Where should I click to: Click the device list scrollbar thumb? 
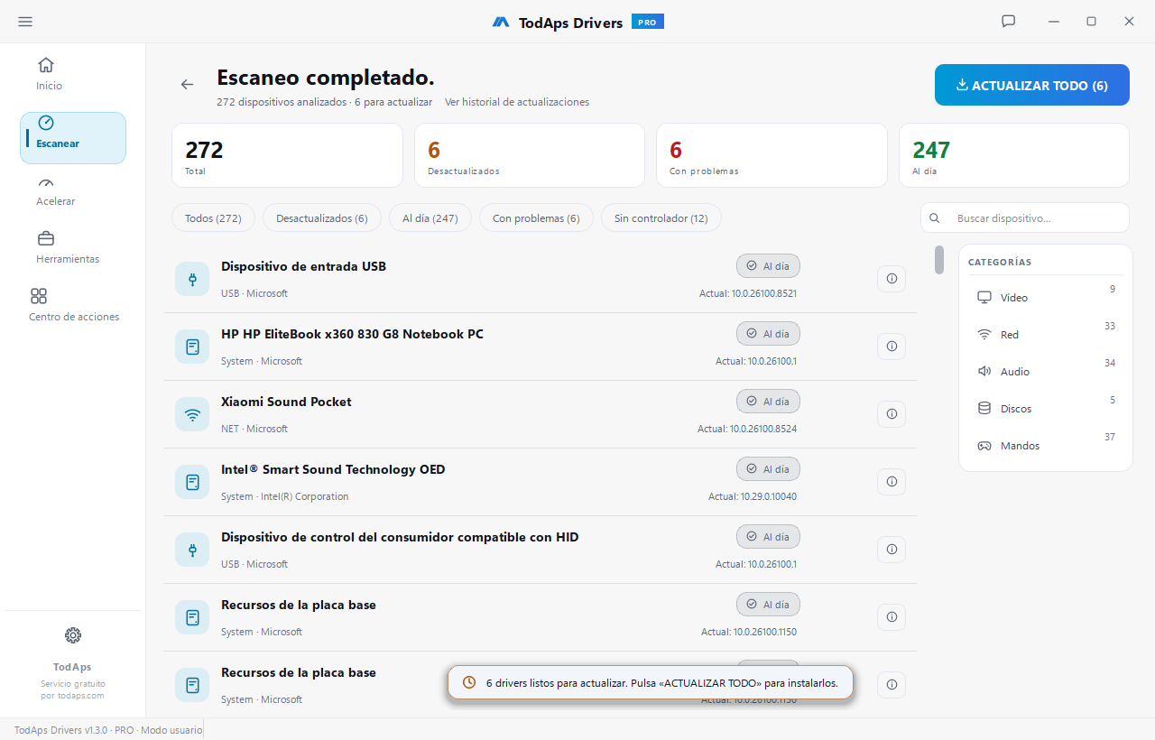[939, 260]
